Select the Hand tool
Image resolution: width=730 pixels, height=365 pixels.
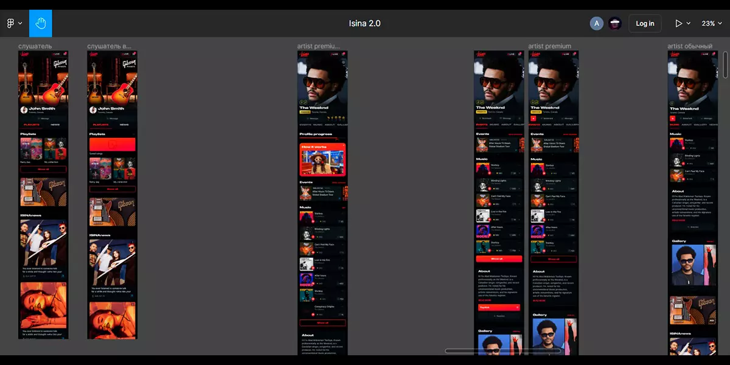point(41,23)
